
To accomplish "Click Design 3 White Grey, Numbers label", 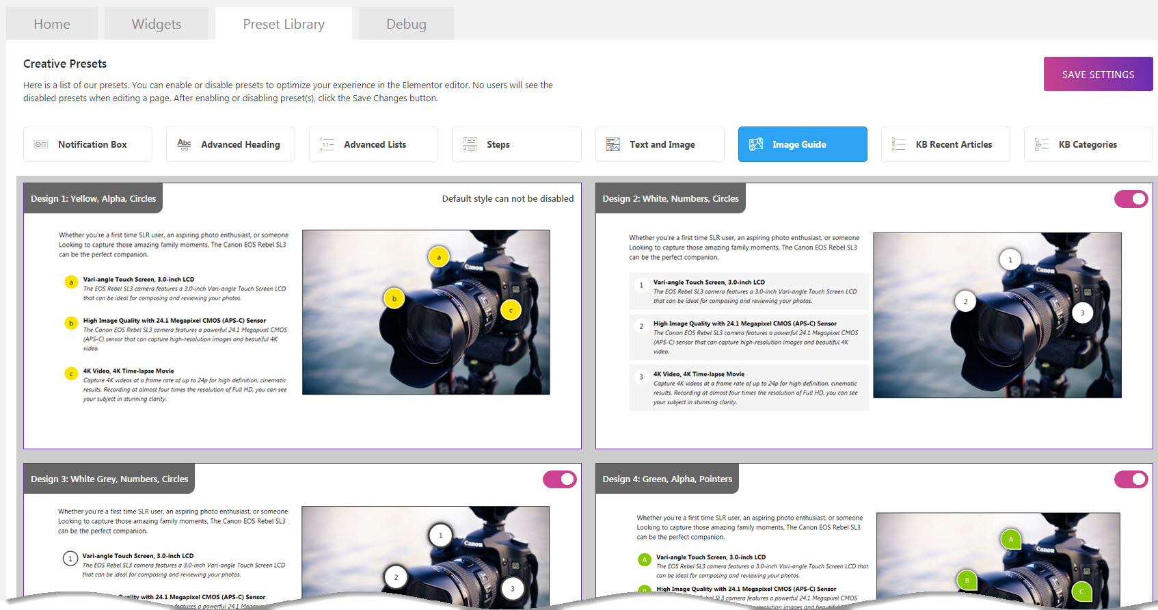I will pyautogui.click(x=109, y=479).
